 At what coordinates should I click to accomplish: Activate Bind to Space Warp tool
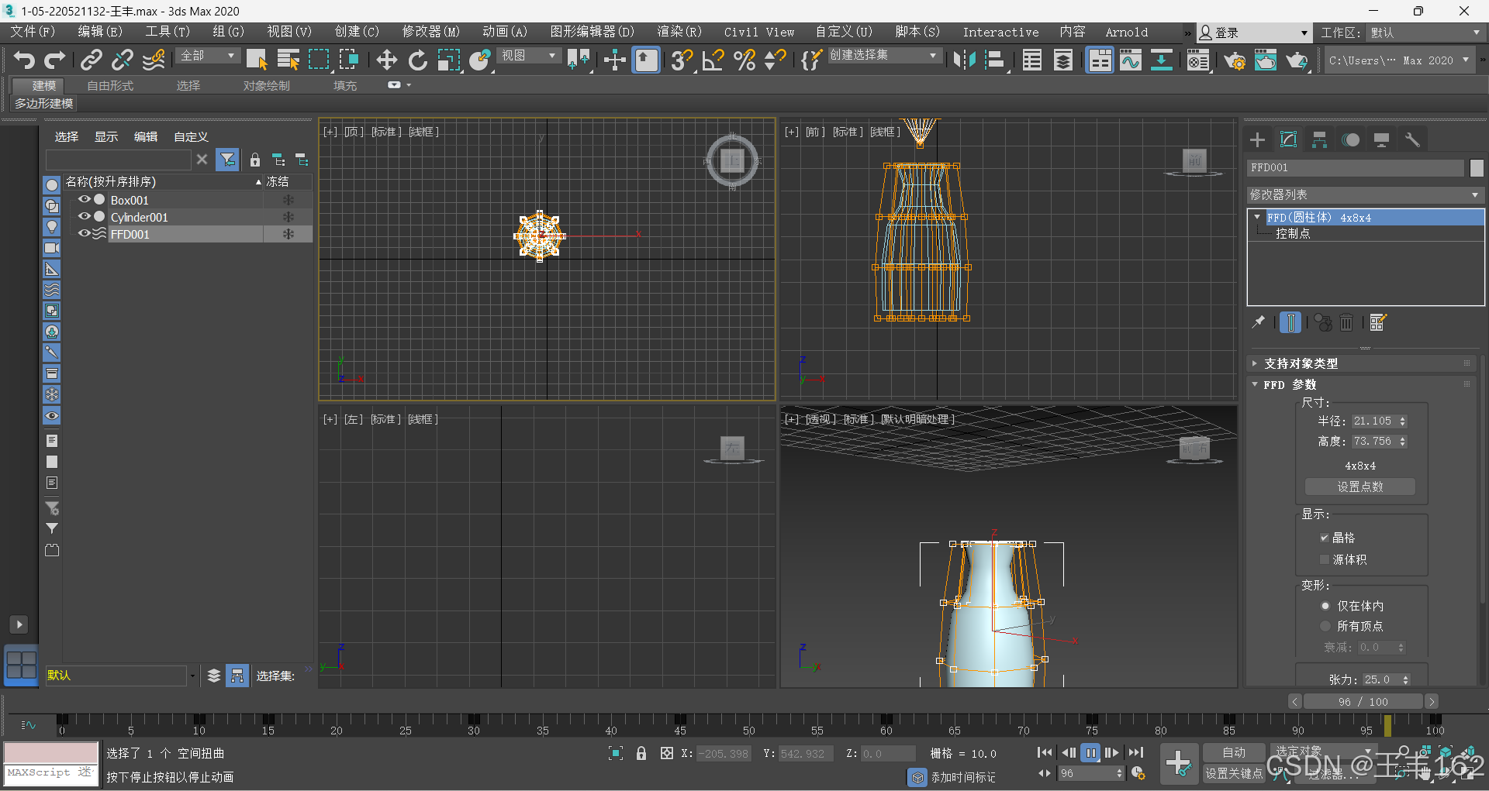[x=154, y=60]
